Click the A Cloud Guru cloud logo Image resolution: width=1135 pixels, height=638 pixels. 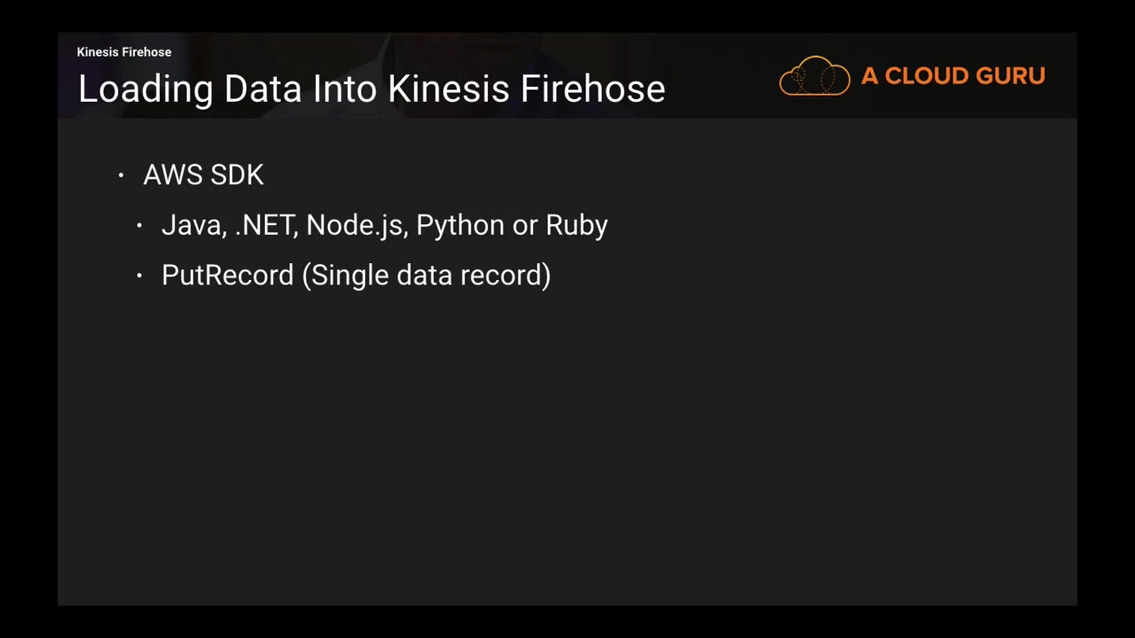814,76
